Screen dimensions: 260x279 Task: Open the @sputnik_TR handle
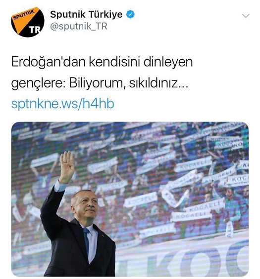click(x=79, y=27)
